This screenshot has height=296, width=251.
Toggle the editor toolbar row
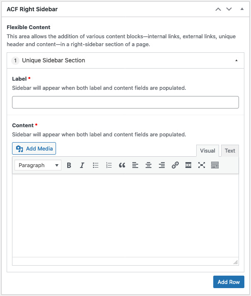pos(215,165)
